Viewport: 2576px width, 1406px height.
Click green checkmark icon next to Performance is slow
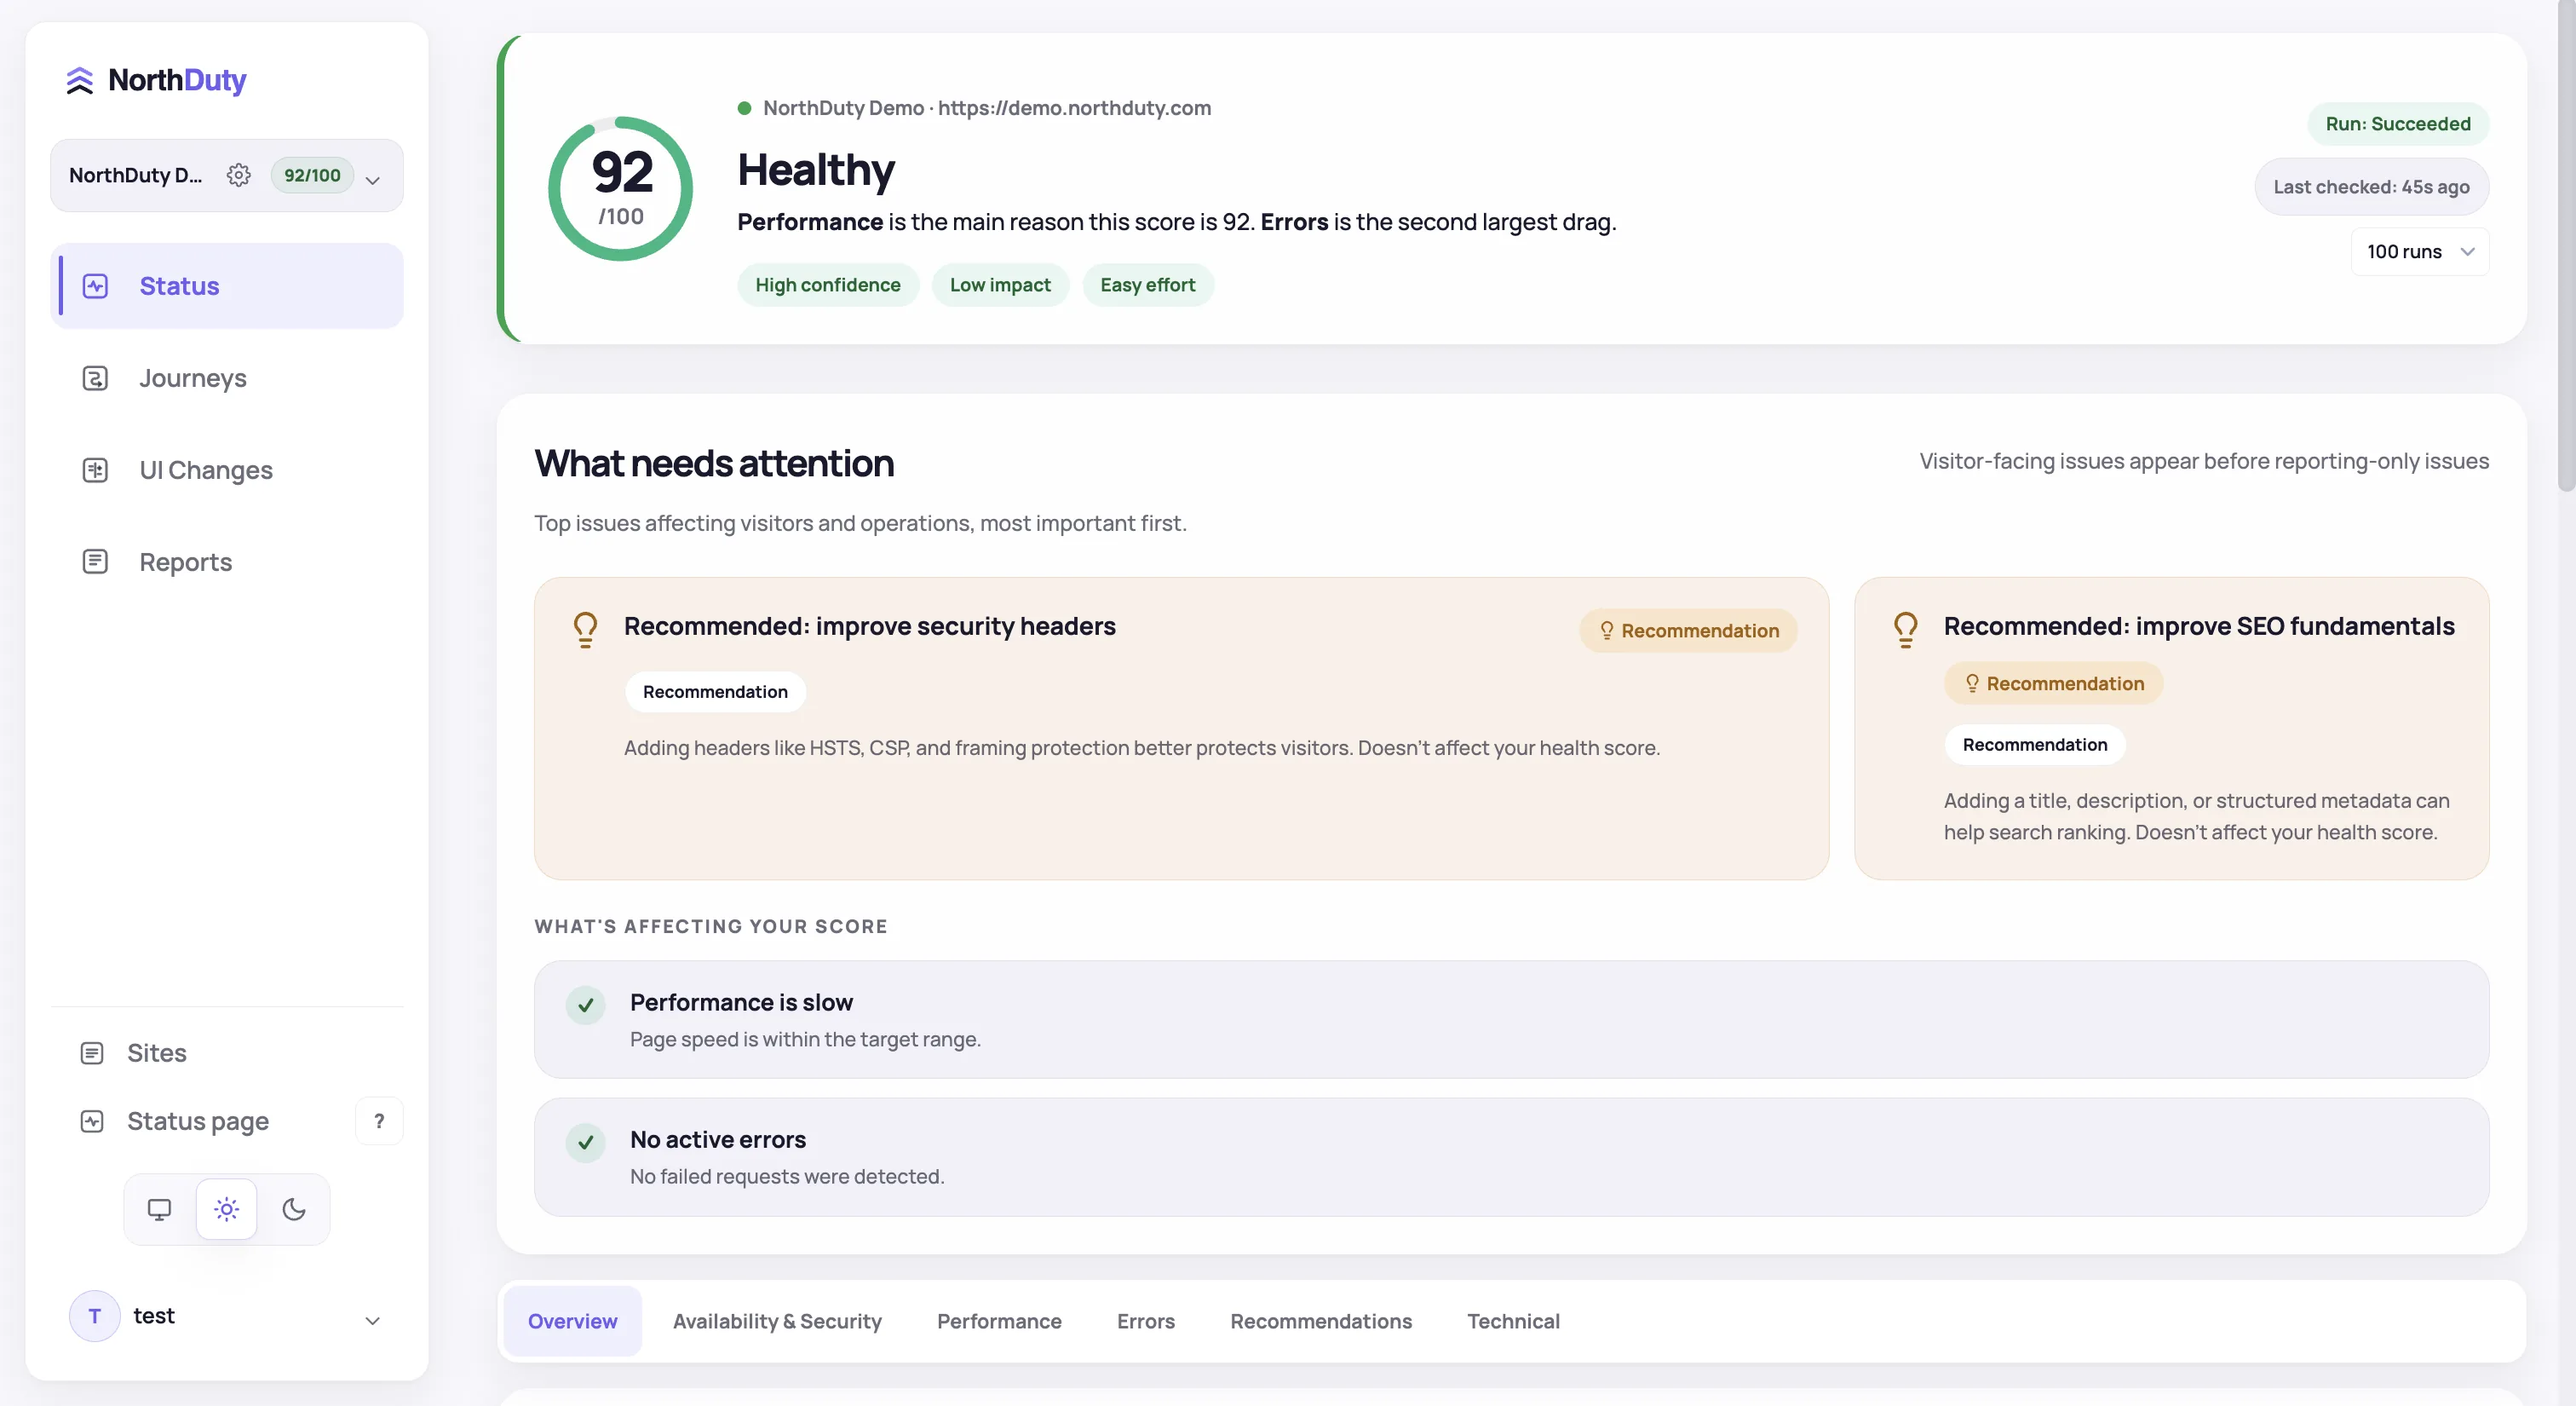click(x=586, y=1005)
